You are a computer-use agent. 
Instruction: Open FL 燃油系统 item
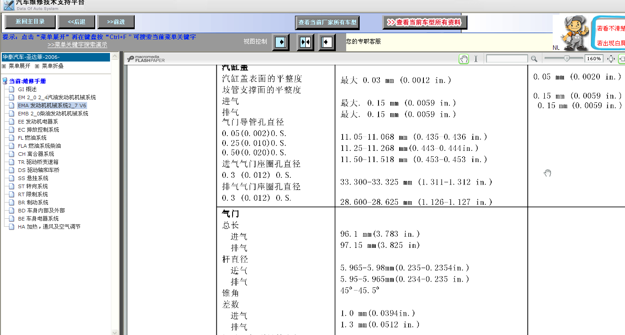click(x=32, y=138)
